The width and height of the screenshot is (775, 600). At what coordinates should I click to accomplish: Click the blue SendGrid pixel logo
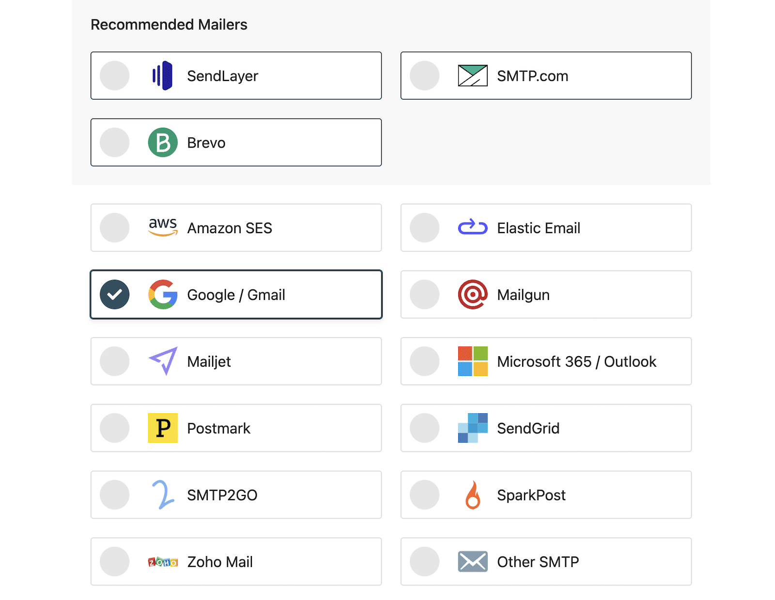[x=473, y=428]
